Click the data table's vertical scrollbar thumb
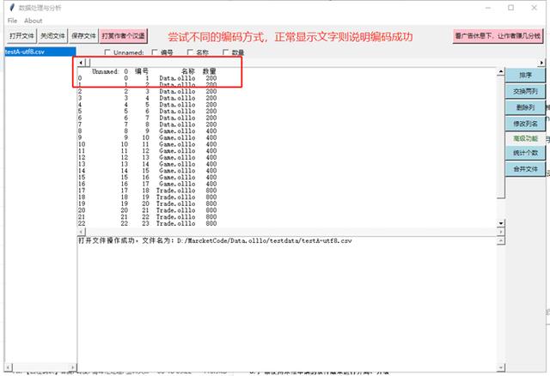Viewport: 550px width, 376px height. [x=501, y=136]
